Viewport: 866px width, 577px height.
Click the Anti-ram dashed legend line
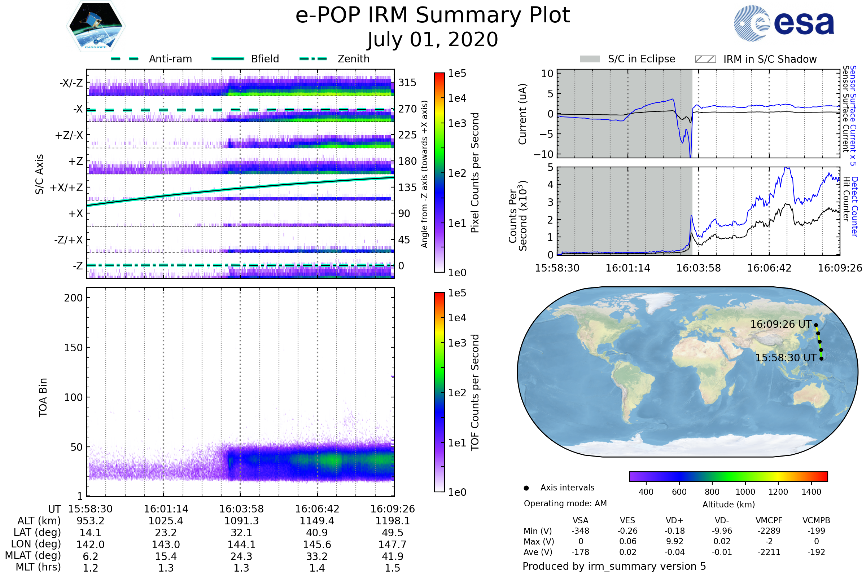(125, 59)
